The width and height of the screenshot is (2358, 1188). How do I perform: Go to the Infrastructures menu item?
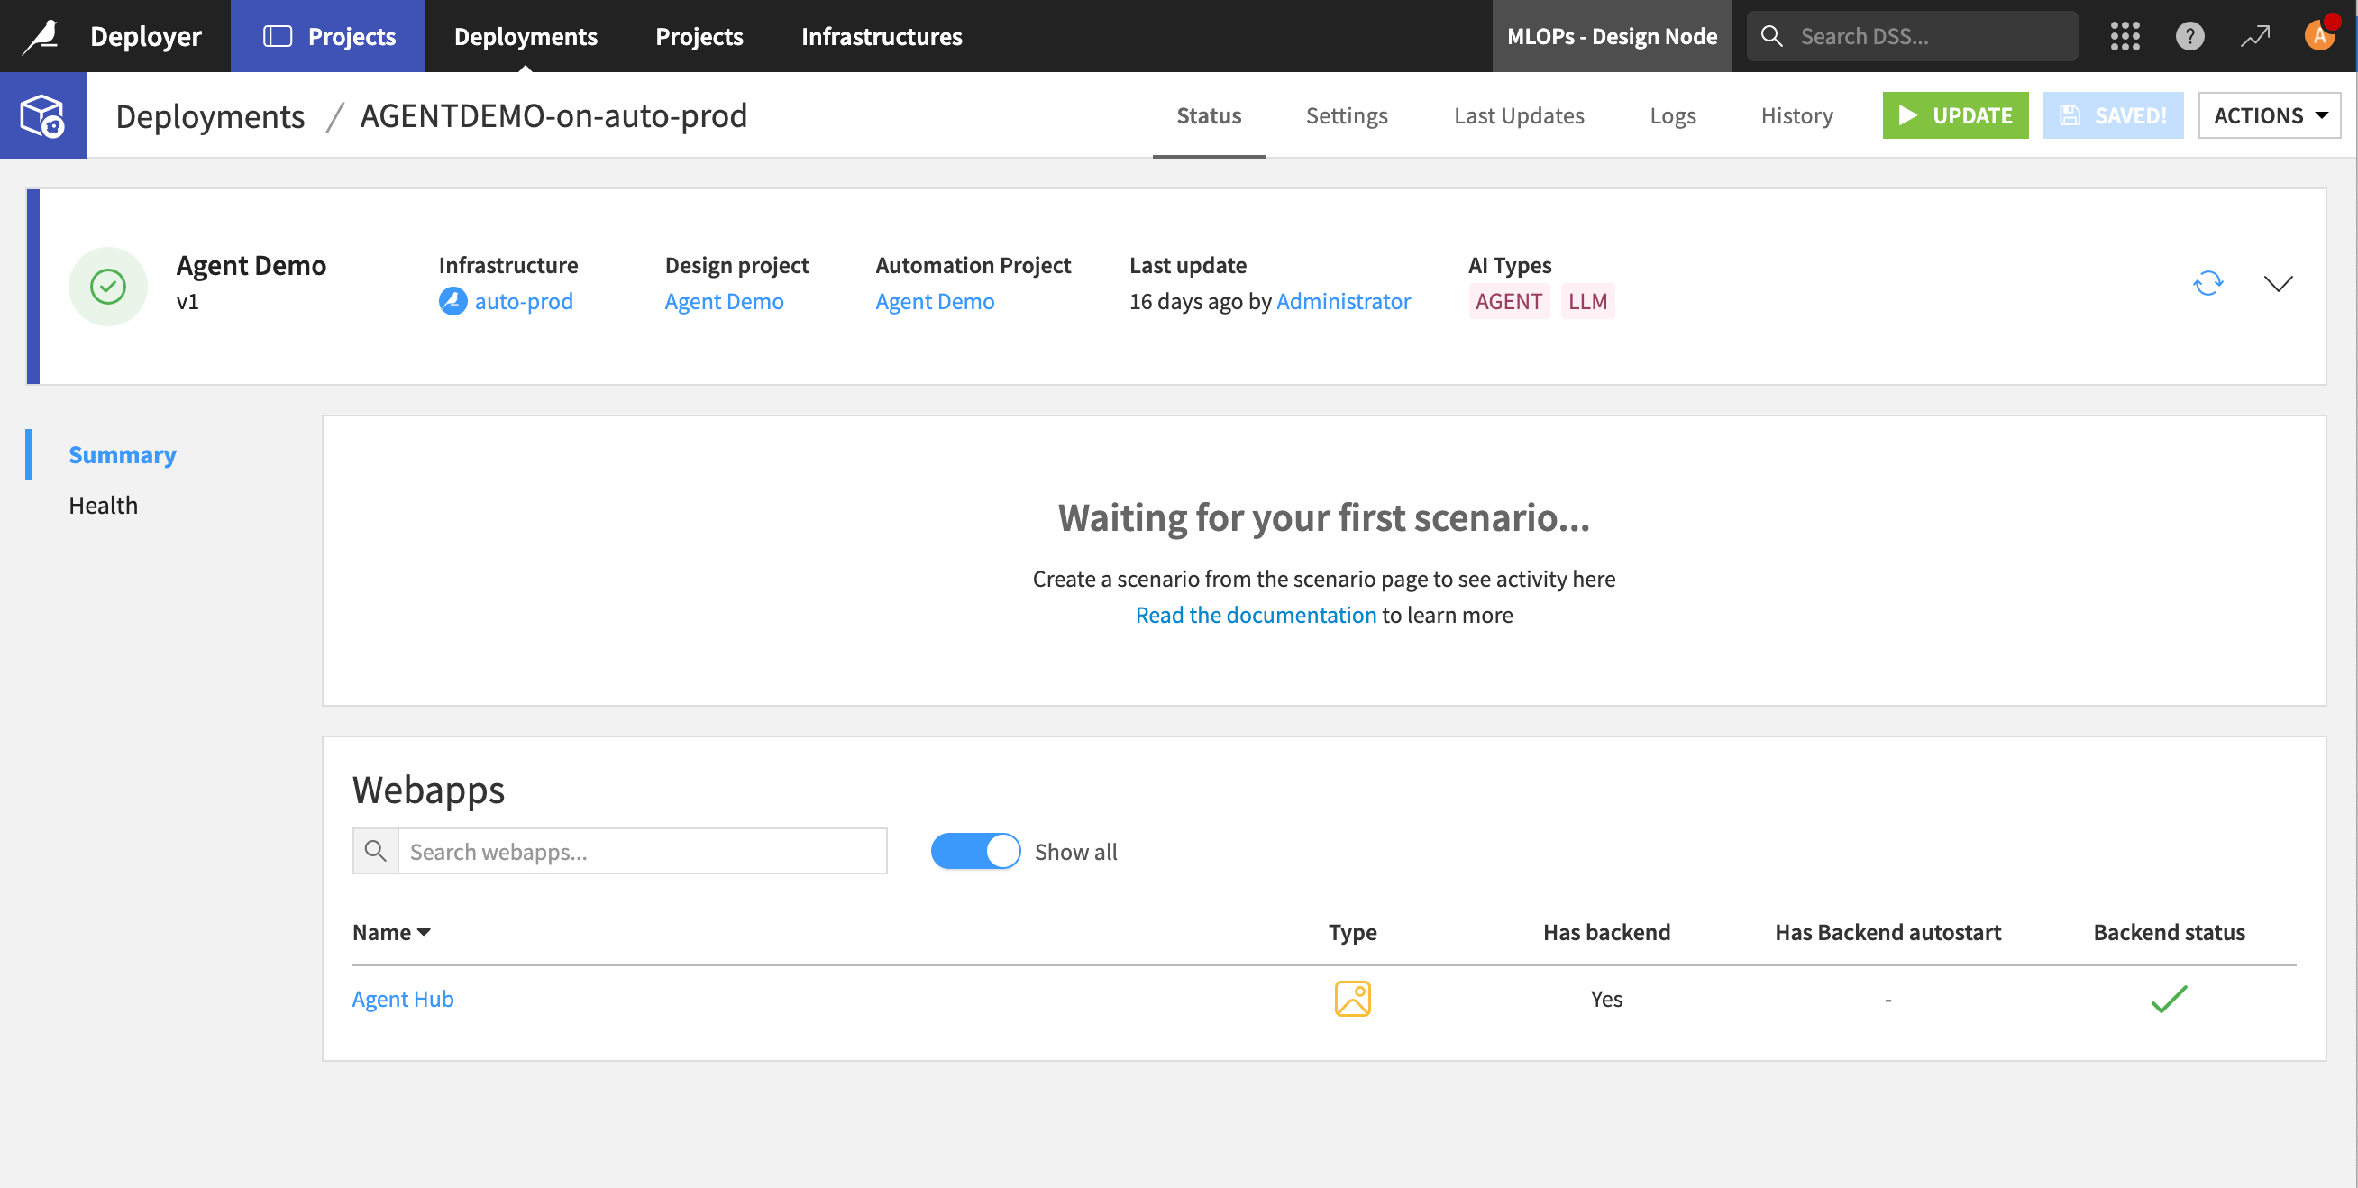[882, 36]
